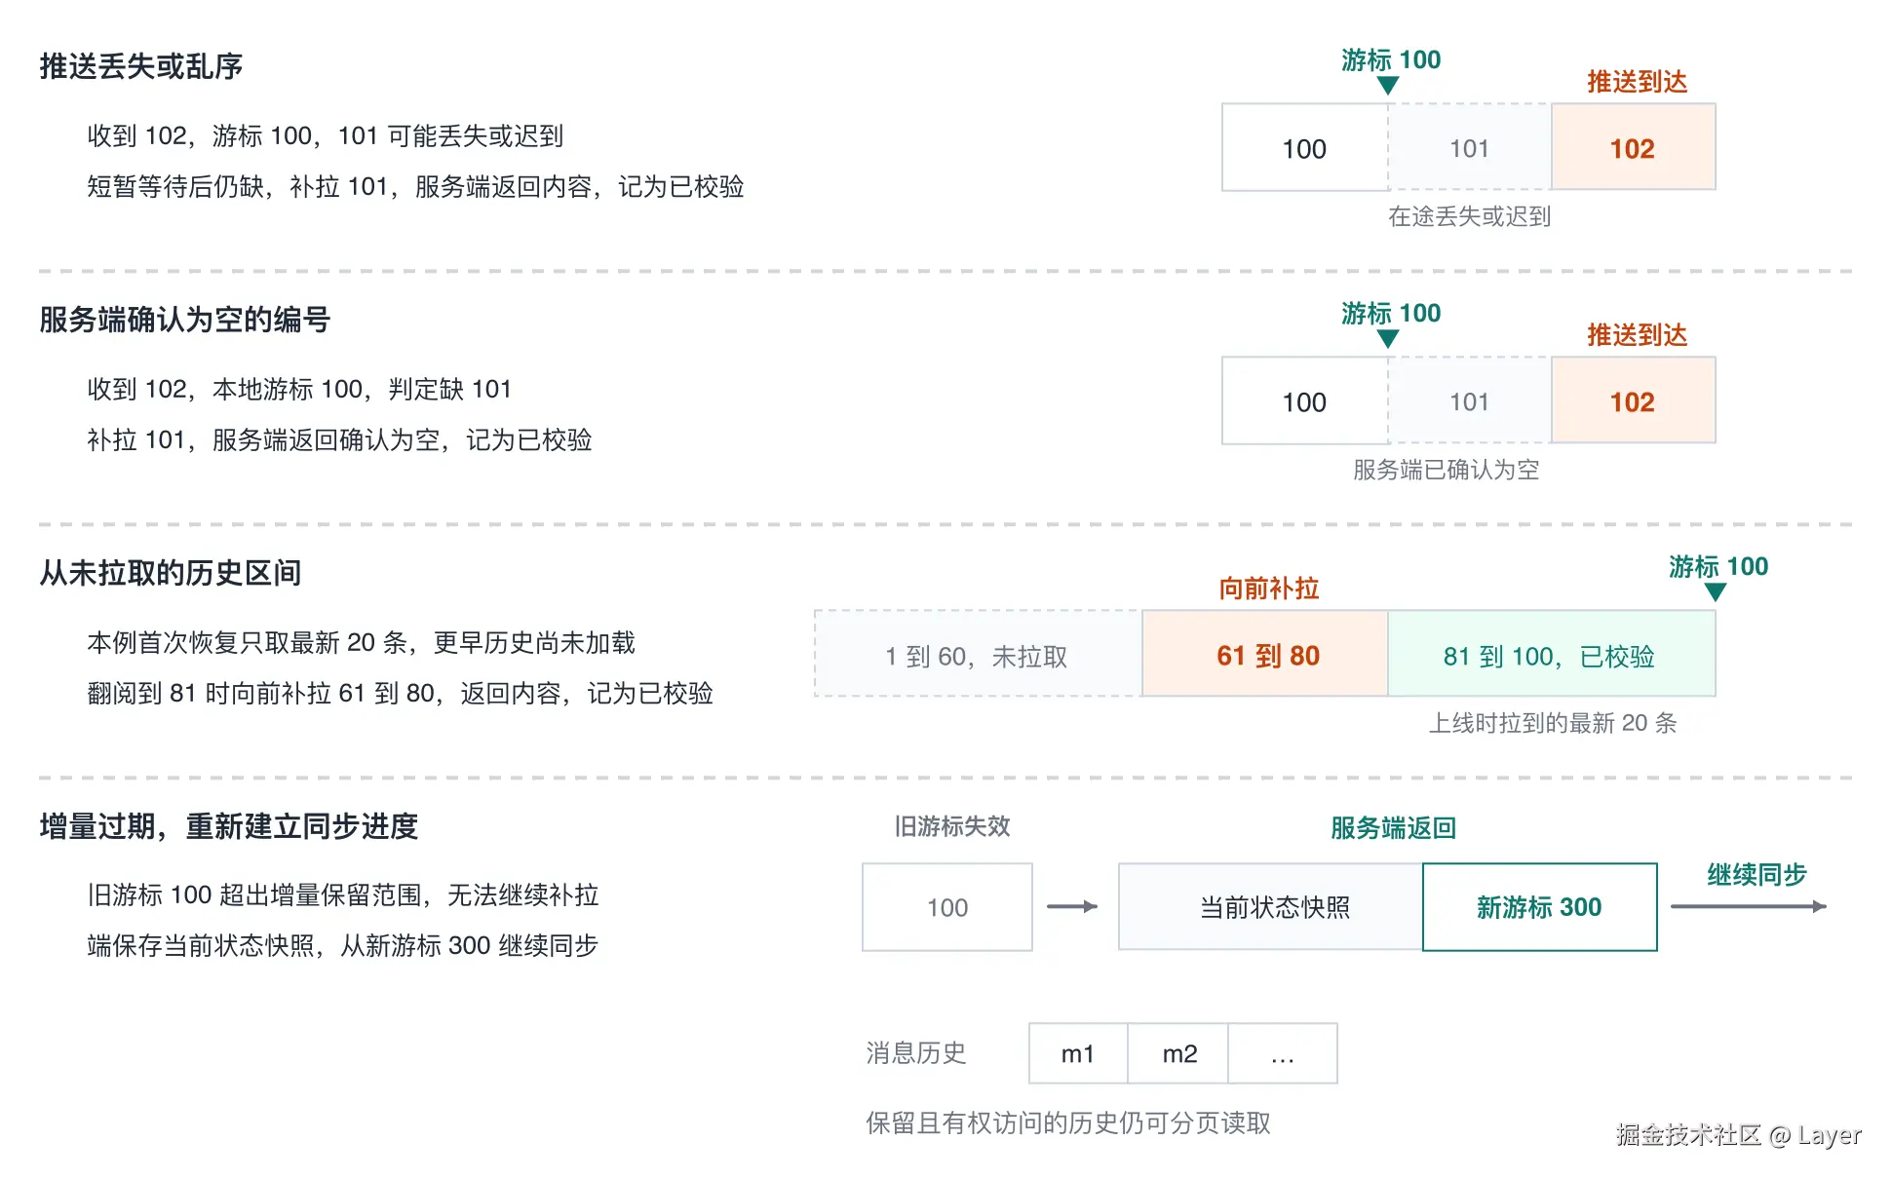Click the 继续同步 label
Screen dimensions: 1891x1179
(1757, 875)
